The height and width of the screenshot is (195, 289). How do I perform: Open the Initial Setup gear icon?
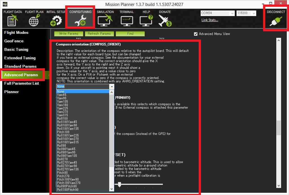coord(55,20)
